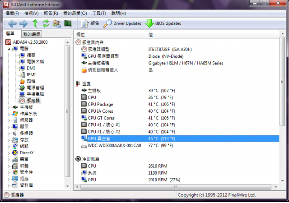The image size is (289, 203).
Task: Open BIOS Updates
Action: click(163, 23)
